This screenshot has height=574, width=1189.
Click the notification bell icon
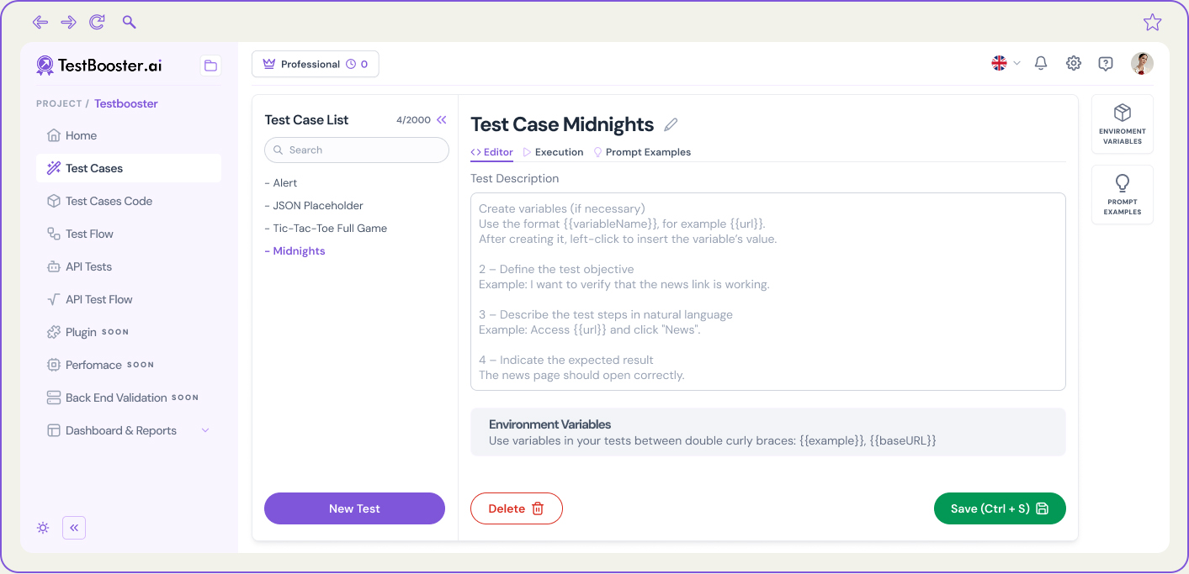[x=1041, y=63]
